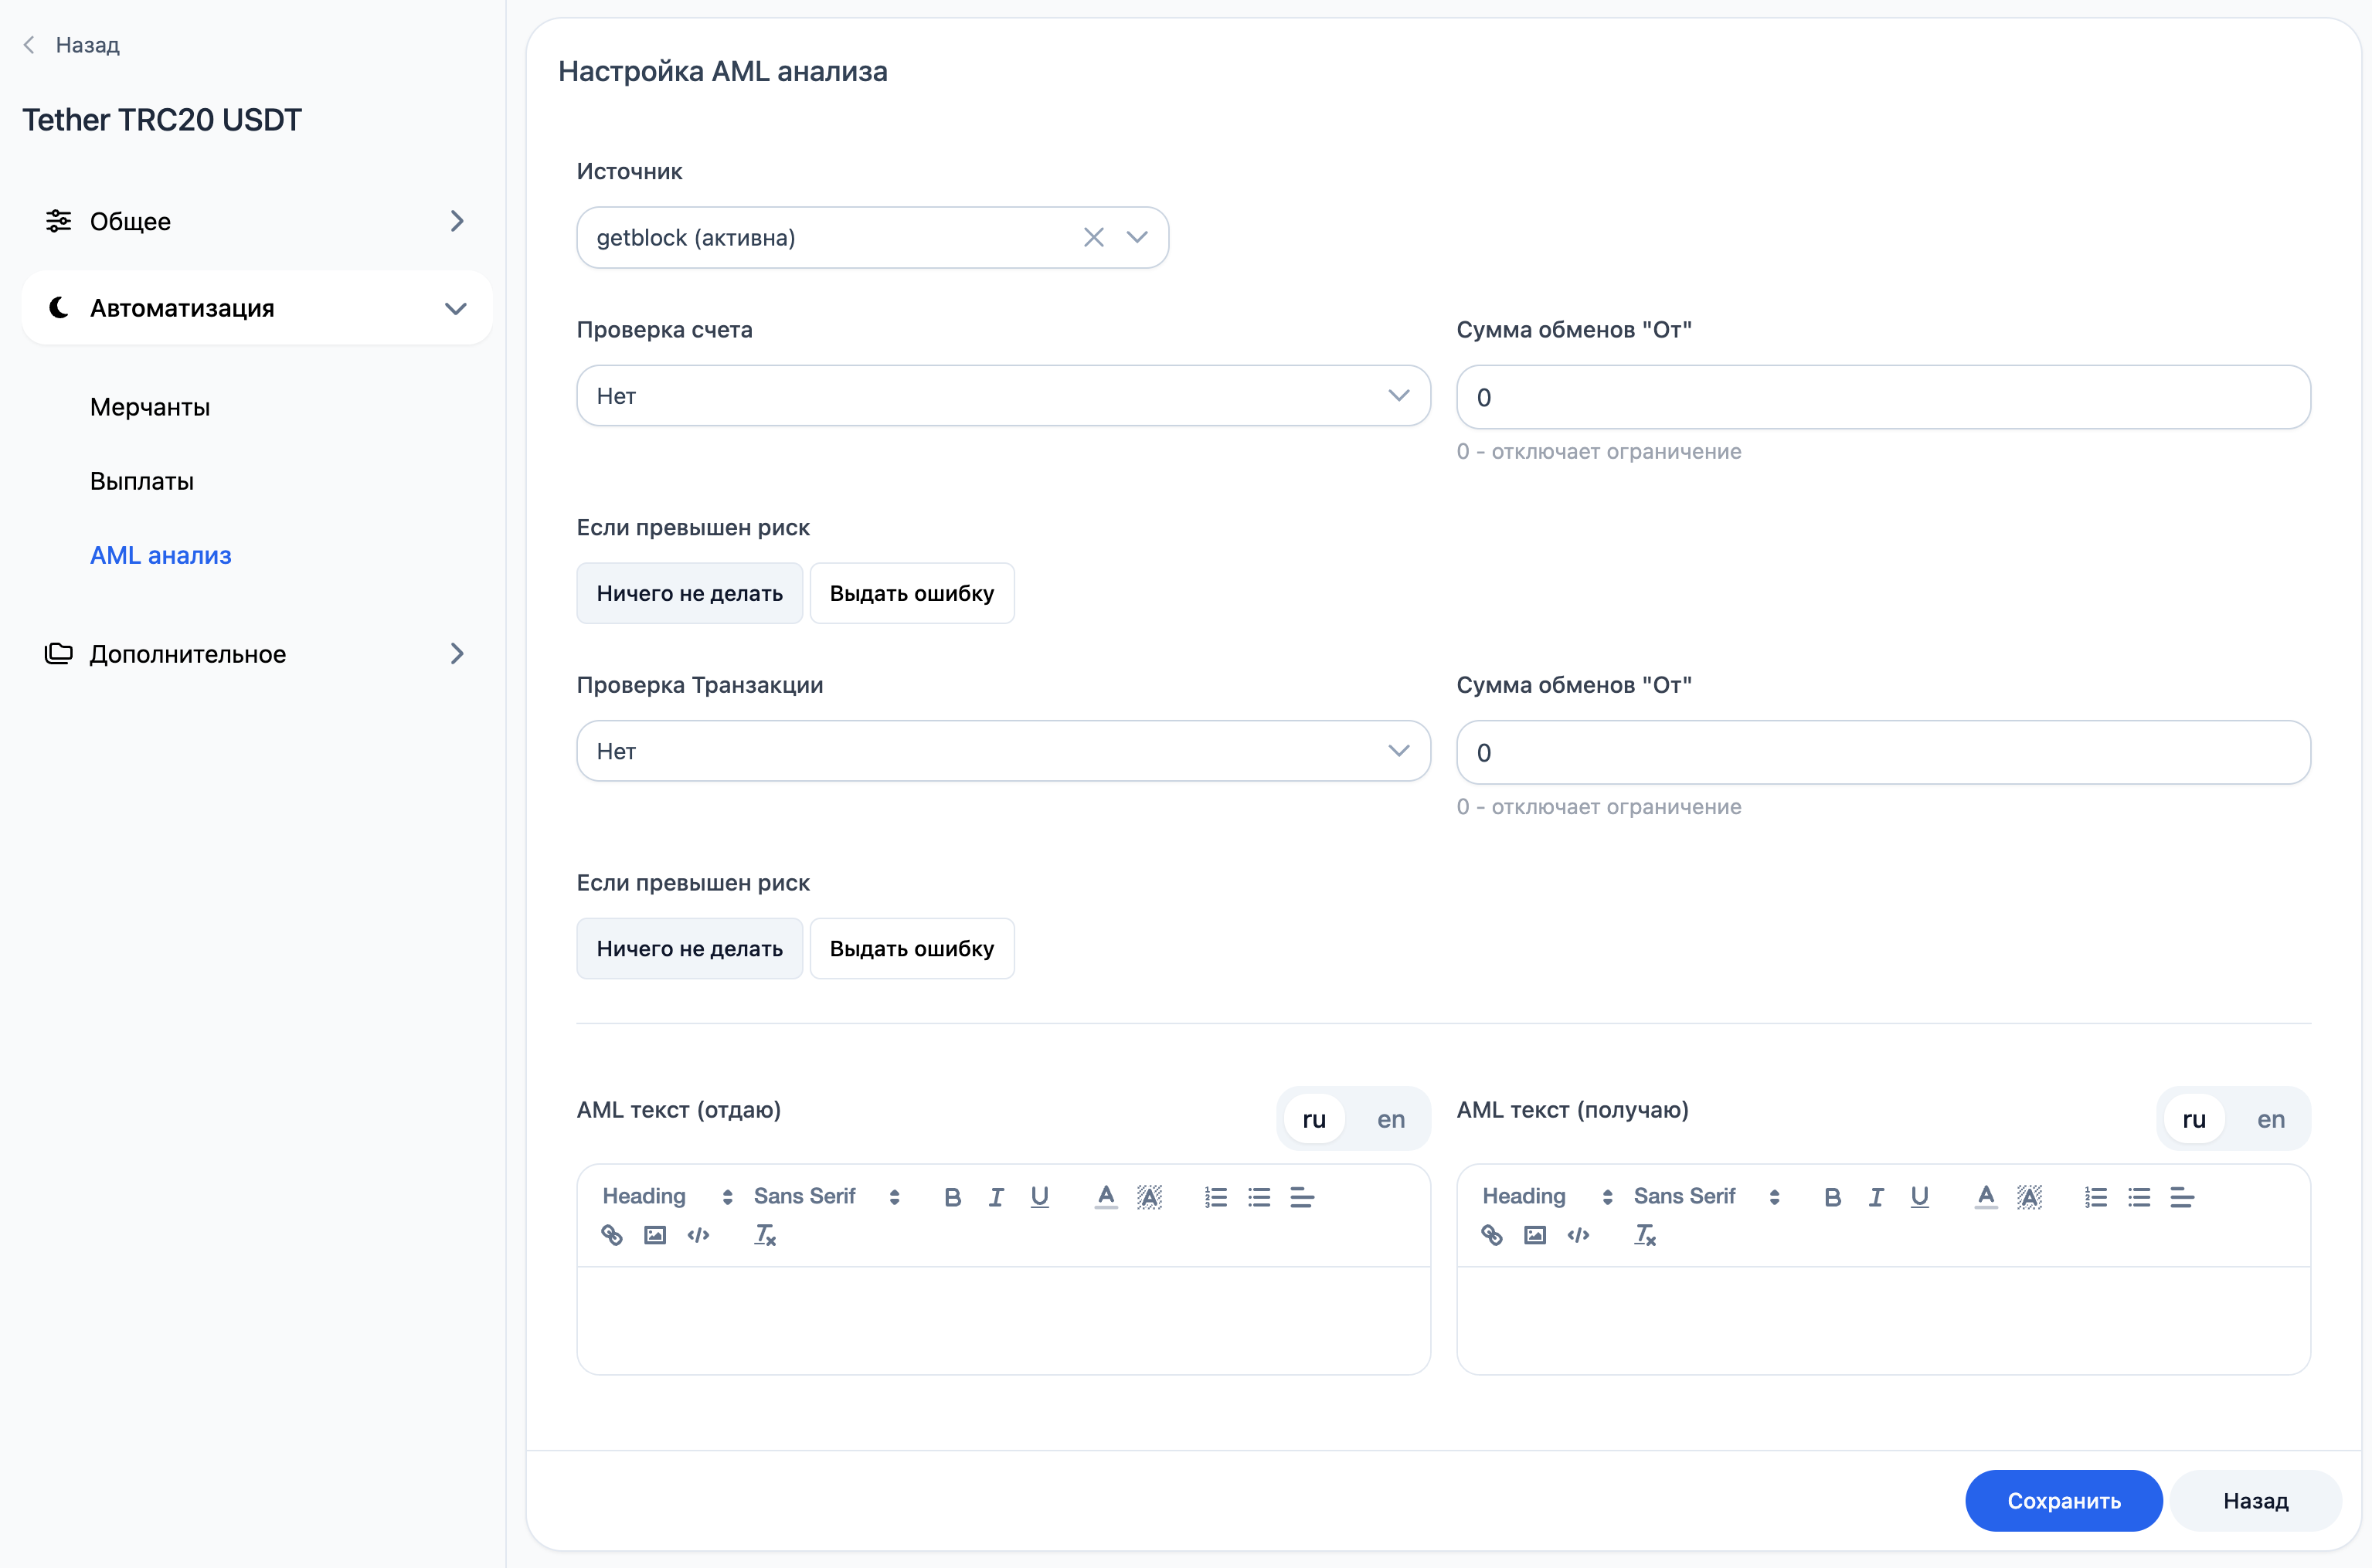Insert ordered list in получаю editor

pyautogui.click(x=2096, y=1197)
